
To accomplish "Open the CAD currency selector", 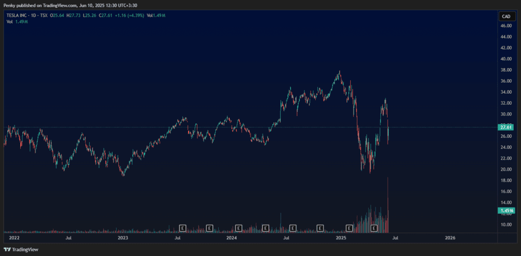I will tap(507, 16).
